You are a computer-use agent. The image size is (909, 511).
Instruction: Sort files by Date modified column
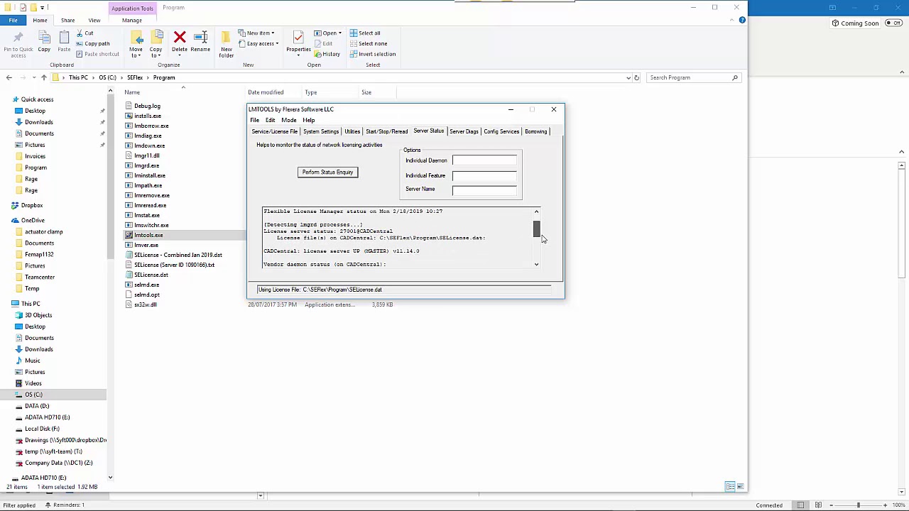click(266, 92)
